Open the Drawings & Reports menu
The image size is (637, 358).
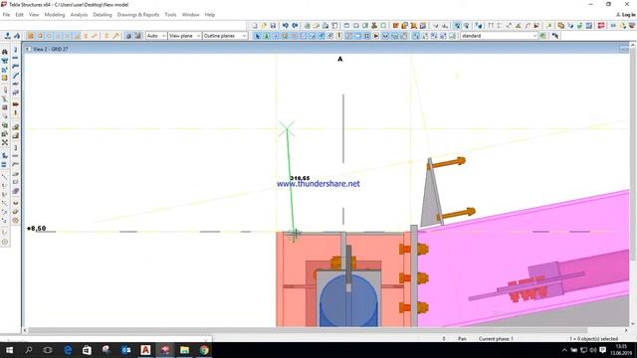[138, 15]
